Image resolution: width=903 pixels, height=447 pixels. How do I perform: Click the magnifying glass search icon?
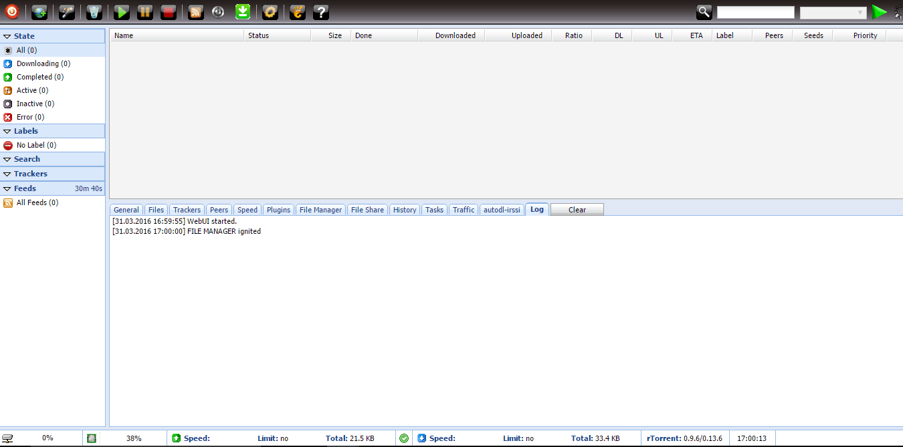[704, 11]
